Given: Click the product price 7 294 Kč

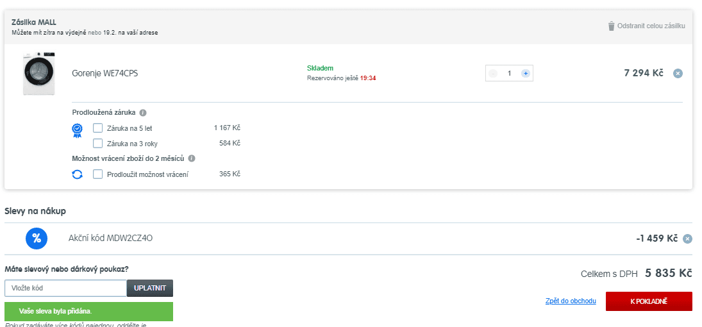Looking at the screenshot, I should tap(644, 73).
